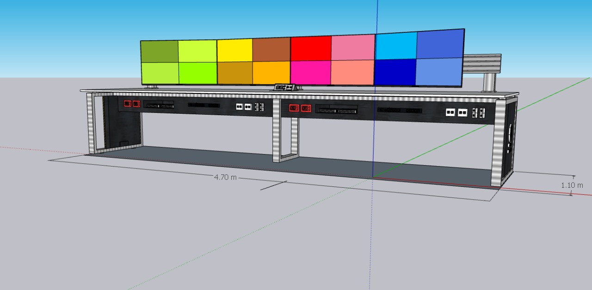Viewport: 592px width, 290px height.
Task: Select the slatted panel behind the screens
Action: [x=482, y=63]
